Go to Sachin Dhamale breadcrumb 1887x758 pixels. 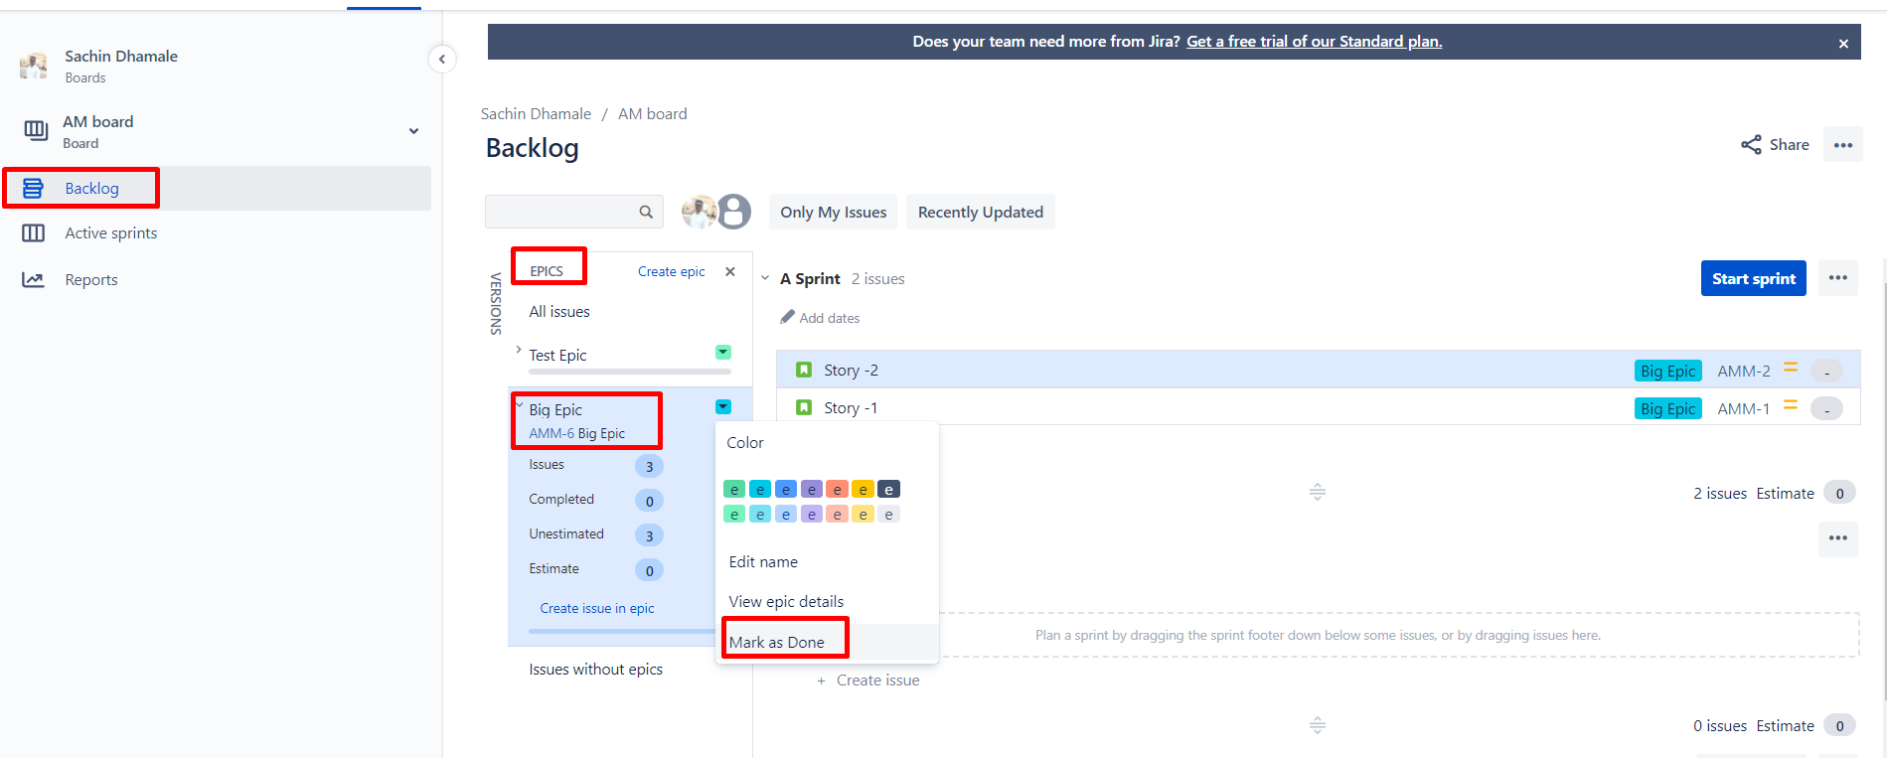click(x=536, y=114)
